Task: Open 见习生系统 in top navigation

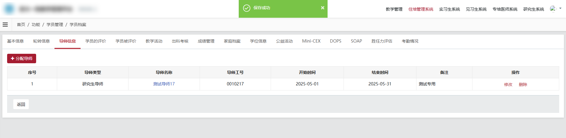Action: click(476, 9)
